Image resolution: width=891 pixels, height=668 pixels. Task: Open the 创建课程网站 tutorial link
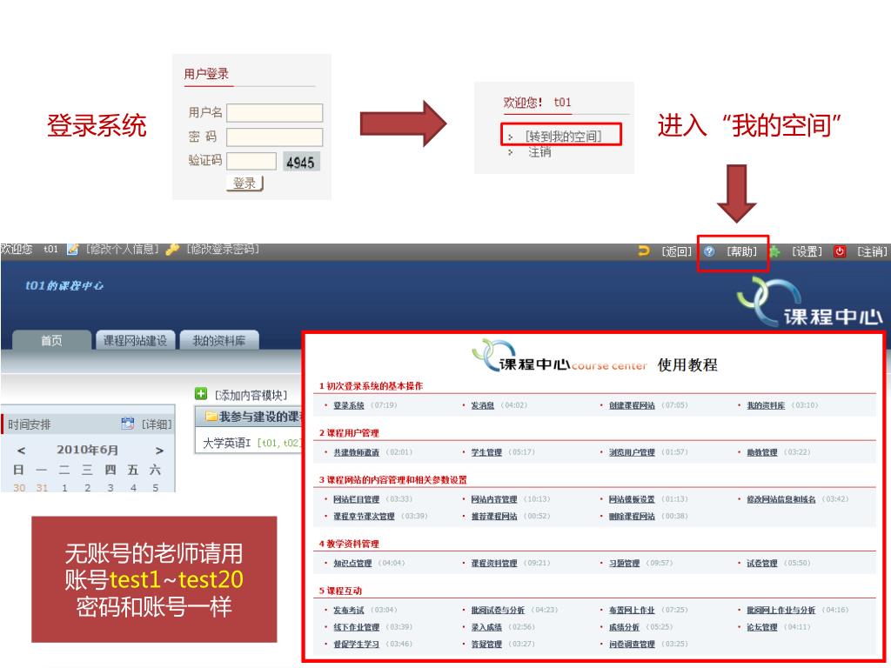632,405
